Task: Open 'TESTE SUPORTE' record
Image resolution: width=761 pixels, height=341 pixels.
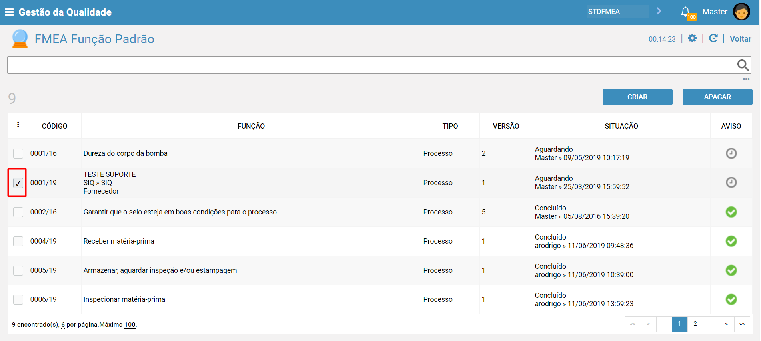Action: pyautogui.click(x=110, y=174)
